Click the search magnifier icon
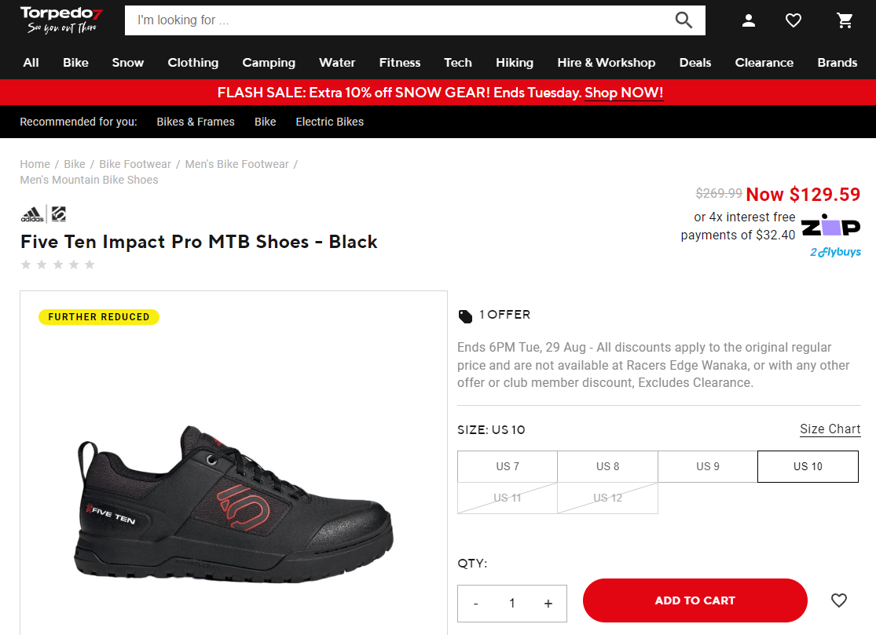The image size is (876, 635). [684, 20]
